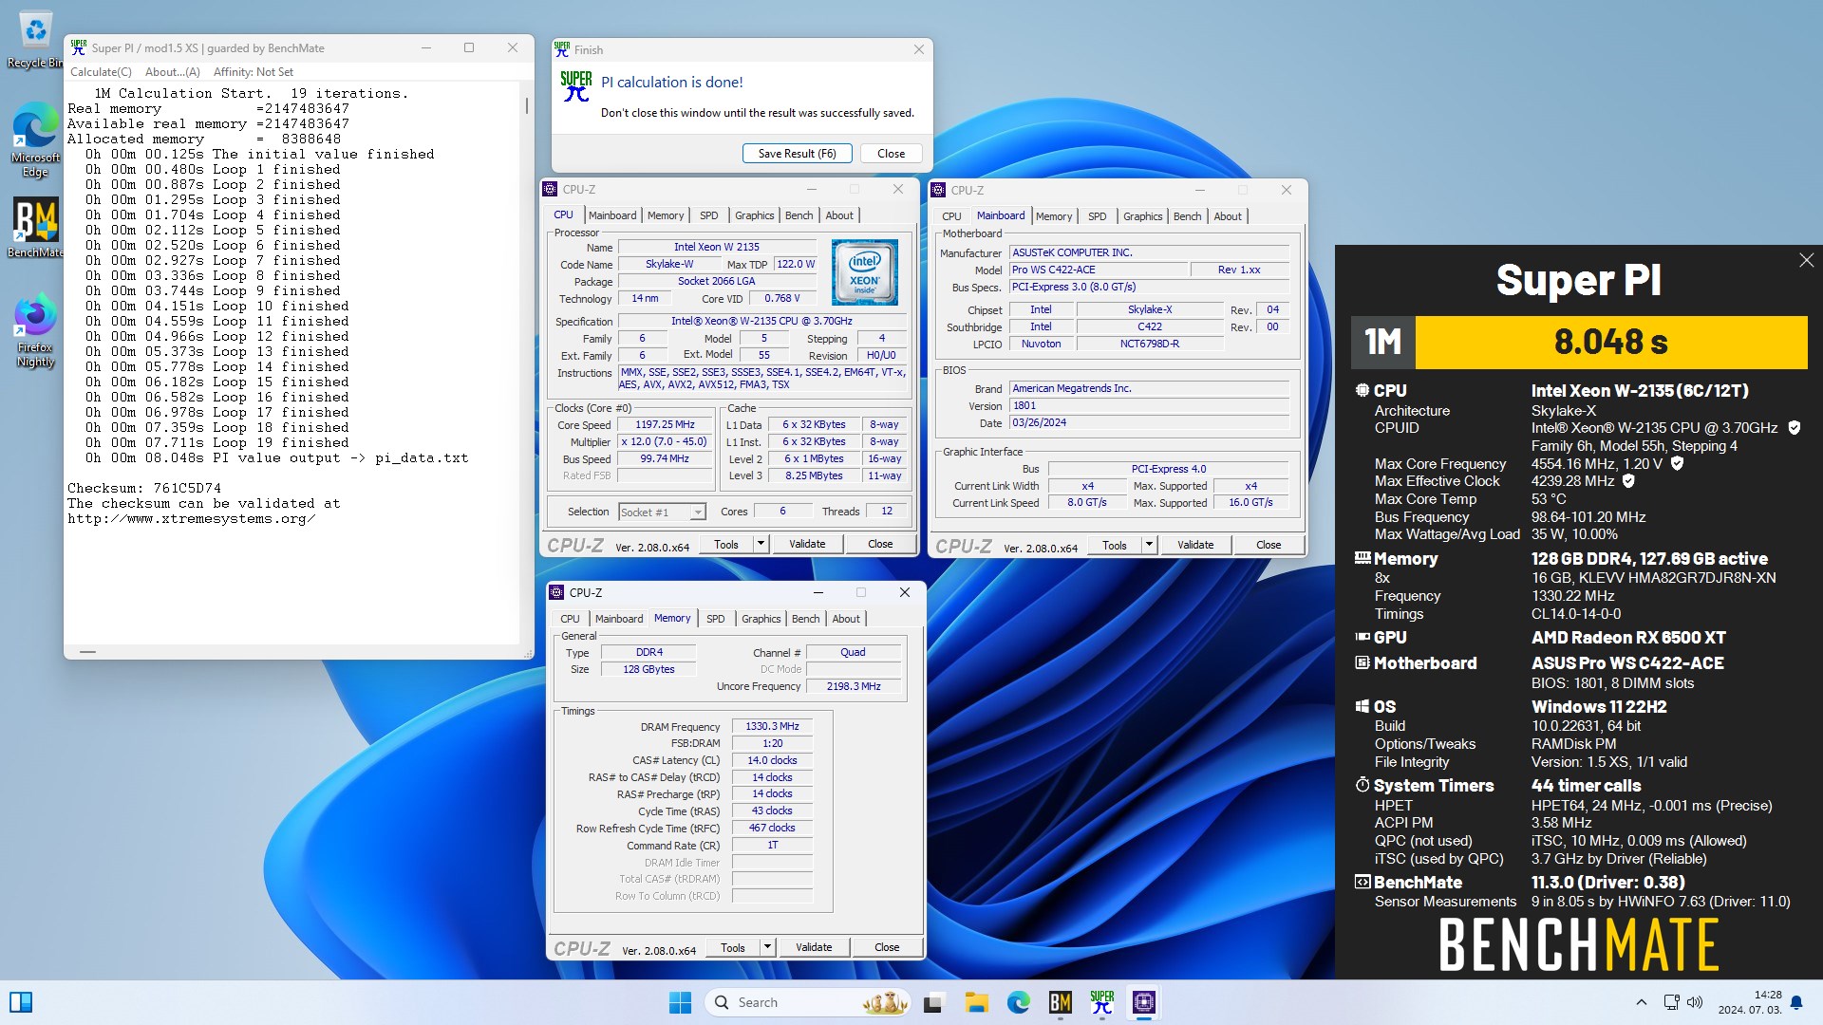Click Save Result (F6) button
1823x1025 pixels.
click(x=797, y=154)
